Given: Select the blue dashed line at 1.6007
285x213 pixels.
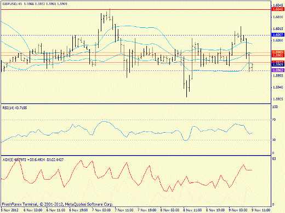Looking at the screenshot, I should point(136,35).
